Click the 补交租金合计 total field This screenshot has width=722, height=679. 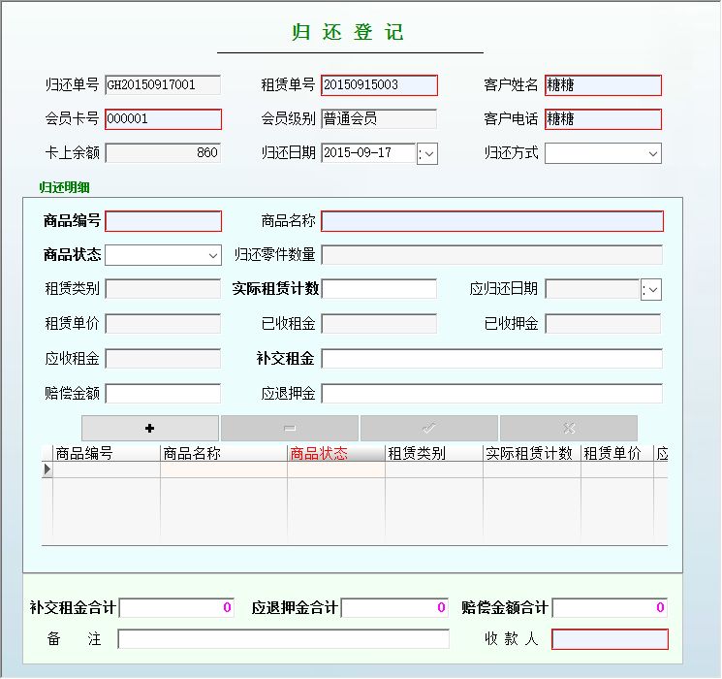pos(176,608)
